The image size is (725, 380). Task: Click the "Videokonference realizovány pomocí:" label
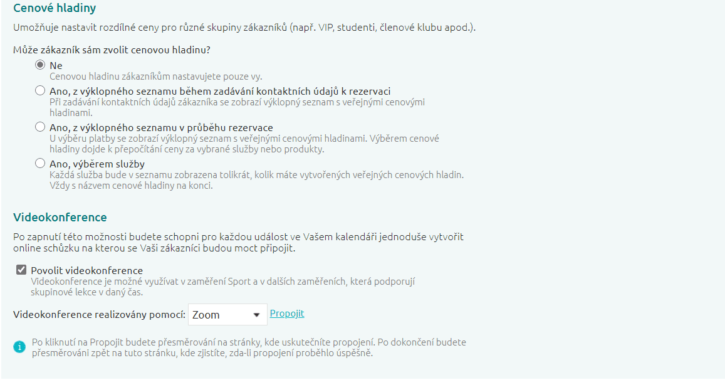coord(100,315)
